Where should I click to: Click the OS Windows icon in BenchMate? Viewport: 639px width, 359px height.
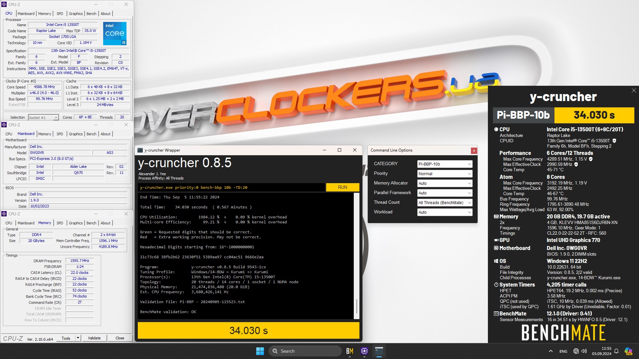tap(496, 261)
